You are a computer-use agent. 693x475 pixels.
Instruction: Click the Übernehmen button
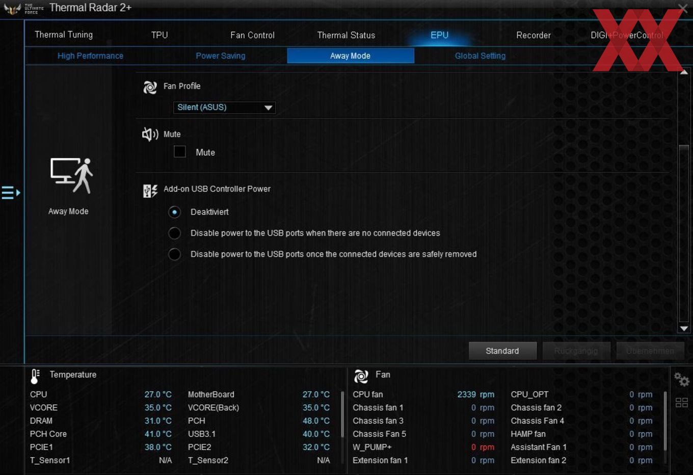pyautogui.click(x=650, y=351)
